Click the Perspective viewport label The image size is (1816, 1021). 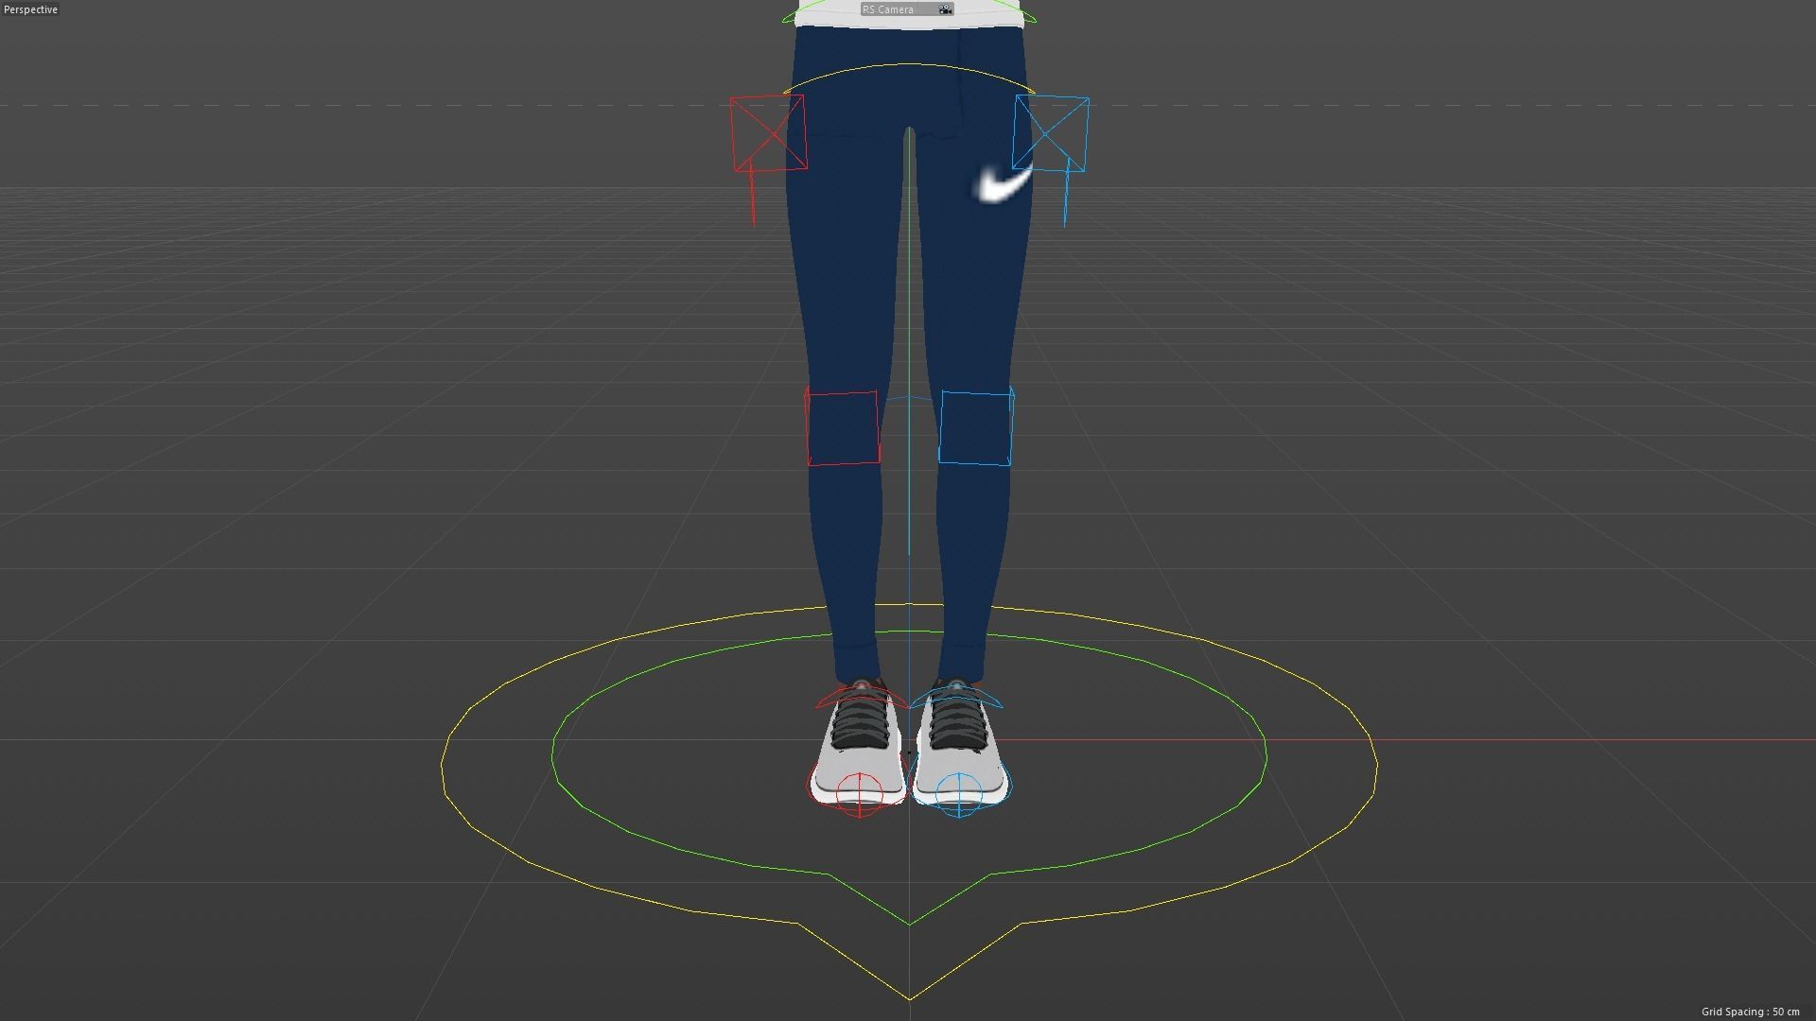coord(30,9)
